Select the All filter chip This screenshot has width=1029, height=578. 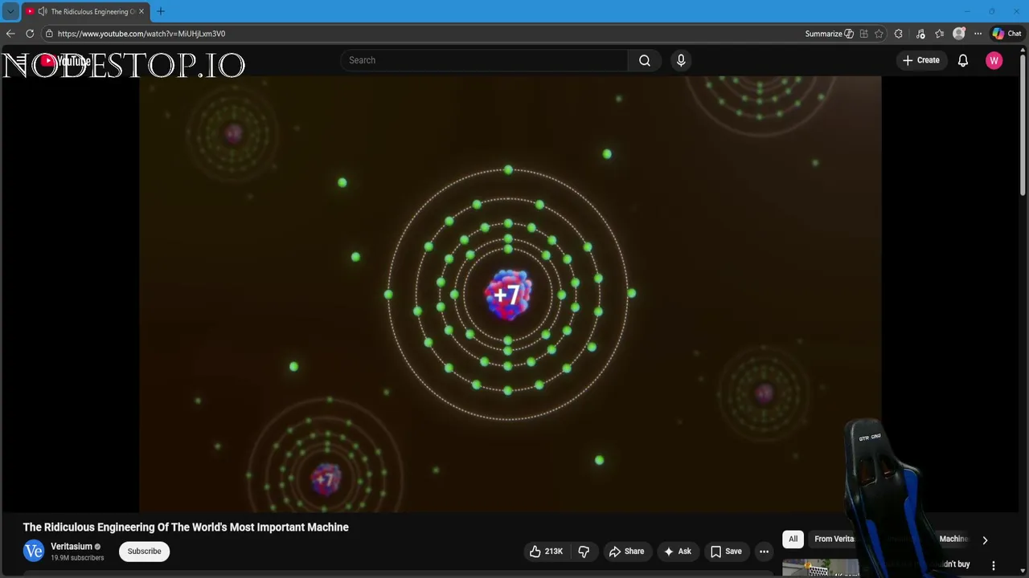[793, 539]
